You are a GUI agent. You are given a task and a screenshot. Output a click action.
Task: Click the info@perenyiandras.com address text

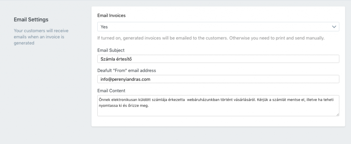[125, 79]
